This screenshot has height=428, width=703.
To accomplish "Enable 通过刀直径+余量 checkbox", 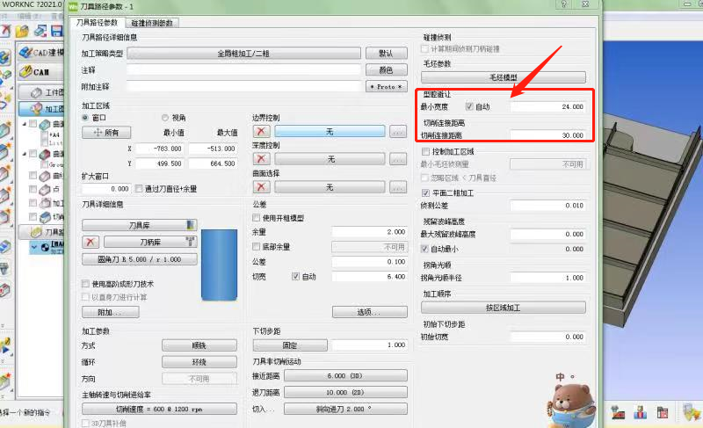I will point(139,189).
